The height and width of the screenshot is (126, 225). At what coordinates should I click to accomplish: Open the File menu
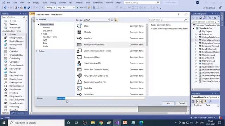click(9, 2)
